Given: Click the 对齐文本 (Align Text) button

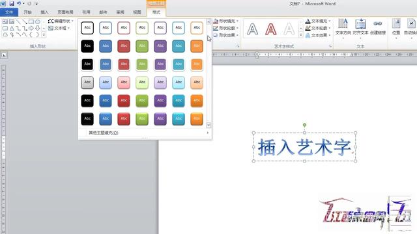Looking at the screenshot, I should pyautogui.click(x=360, y=29).
